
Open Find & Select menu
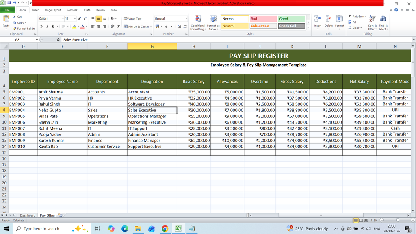pos(383,23)
